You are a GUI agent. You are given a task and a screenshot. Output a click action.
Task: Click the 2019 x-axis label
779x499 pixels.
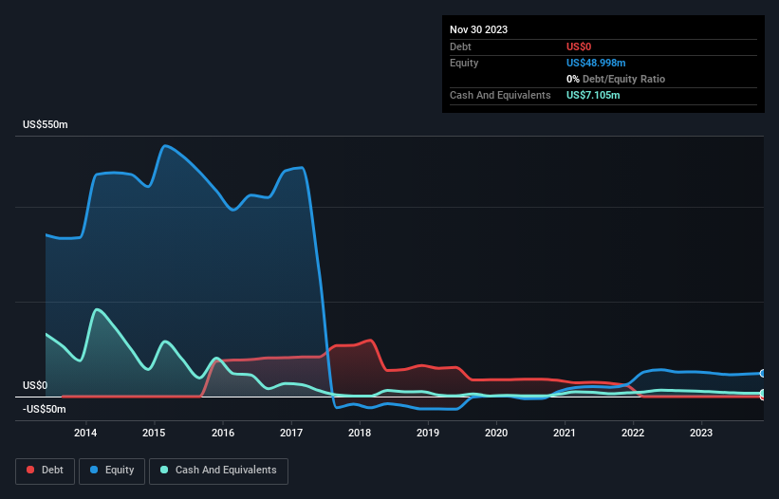tap(428, 433)
